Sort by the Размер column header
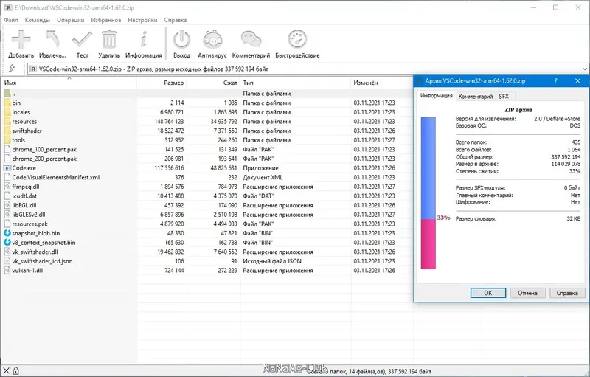 click(162, 83)
